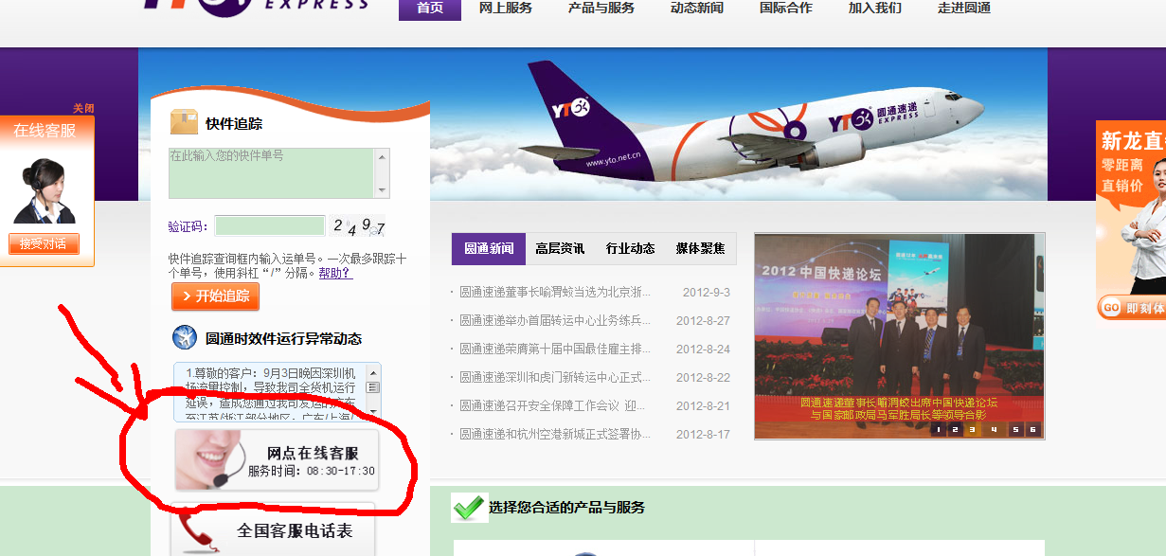
Task: Show slide 5 in the photo slideshow
Action: click(x=1015, y=429)
